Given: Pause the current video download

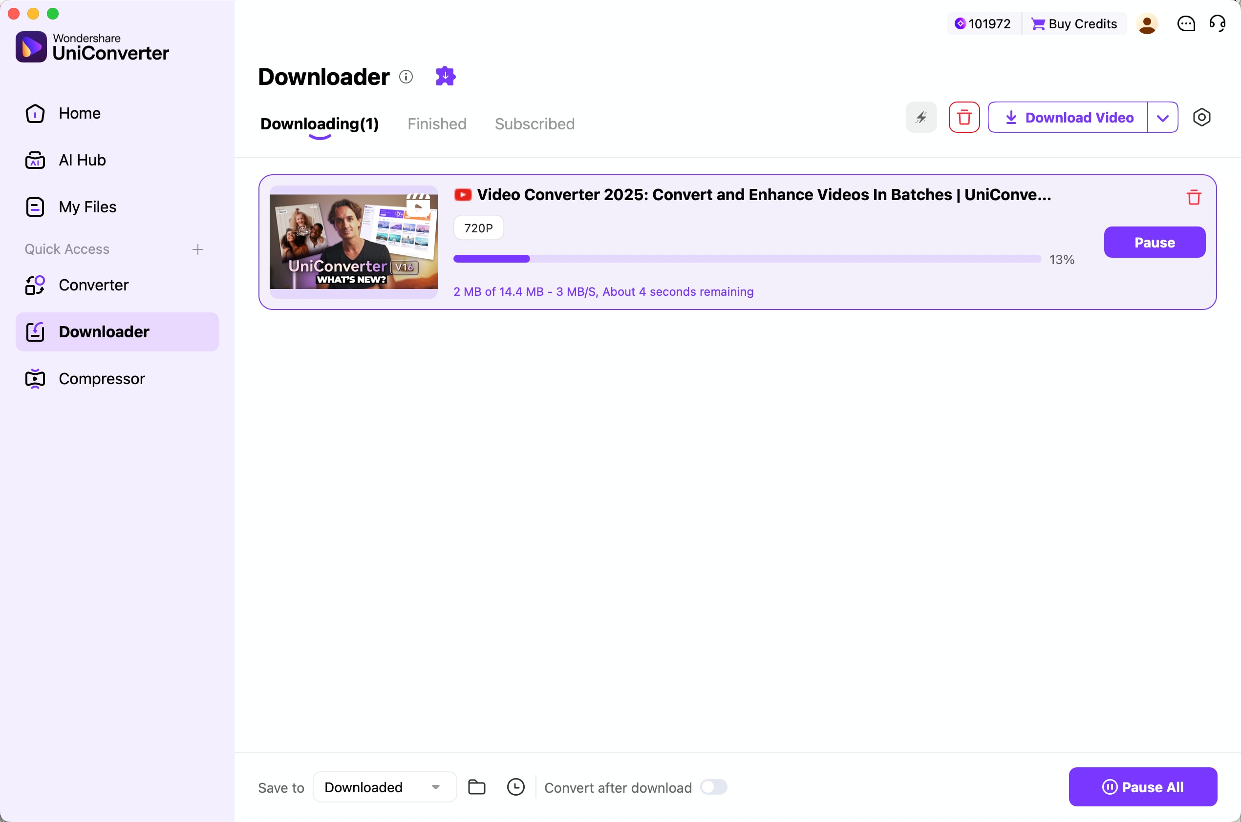Looking at the screenshot, I should coord(1155,242).
